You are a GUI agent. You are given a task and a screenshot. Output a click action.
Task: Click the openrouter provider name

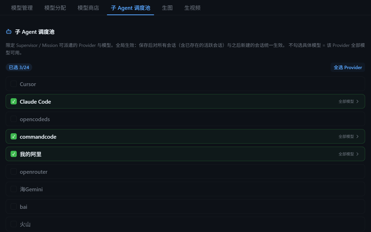[x=33, y=172]
